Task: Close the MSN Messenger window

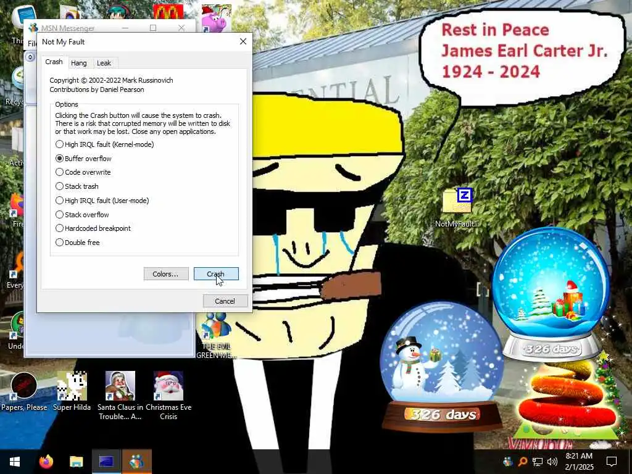Action: (x=181, y=28)
